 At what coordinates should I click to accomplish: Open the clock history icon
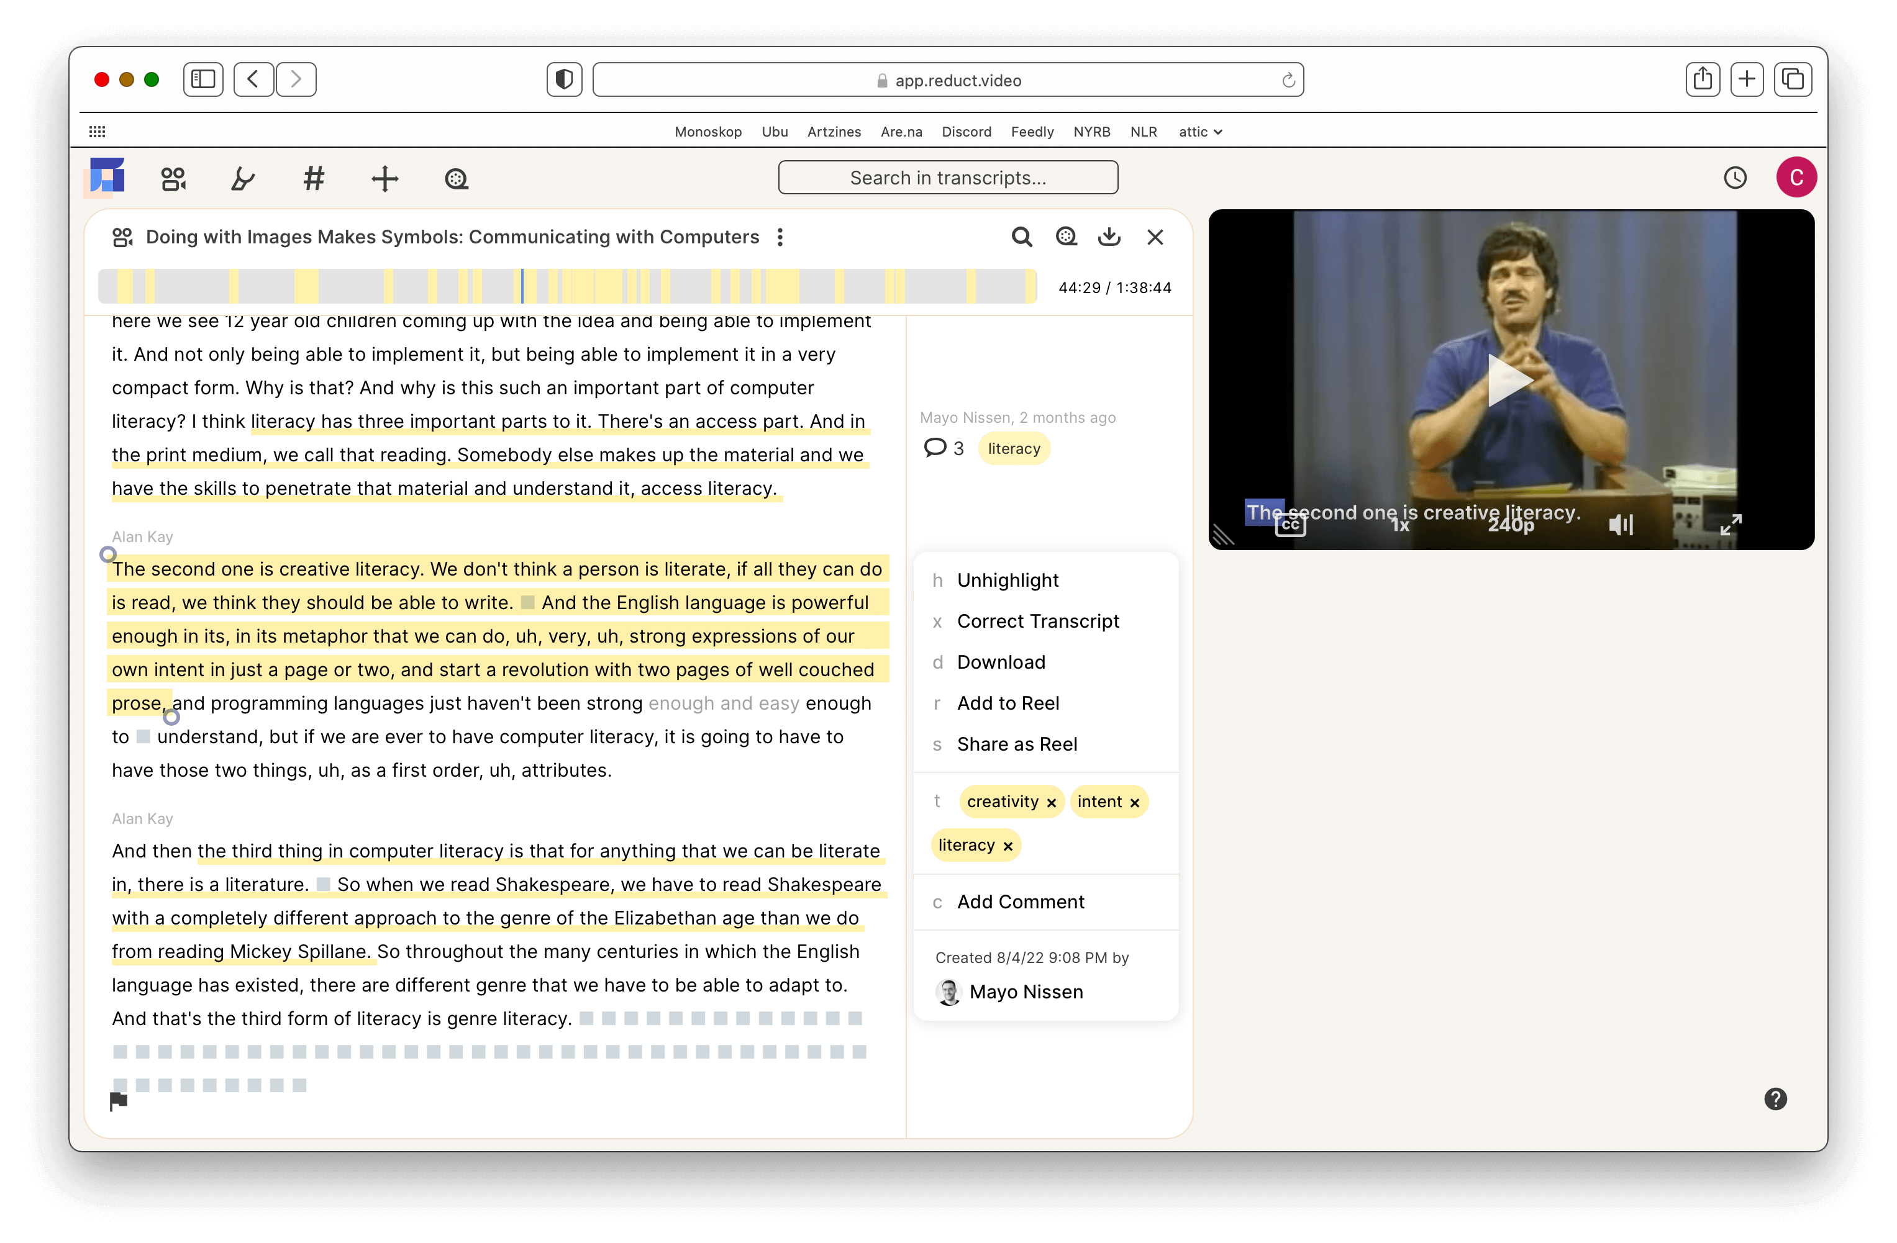(1734, 177)
